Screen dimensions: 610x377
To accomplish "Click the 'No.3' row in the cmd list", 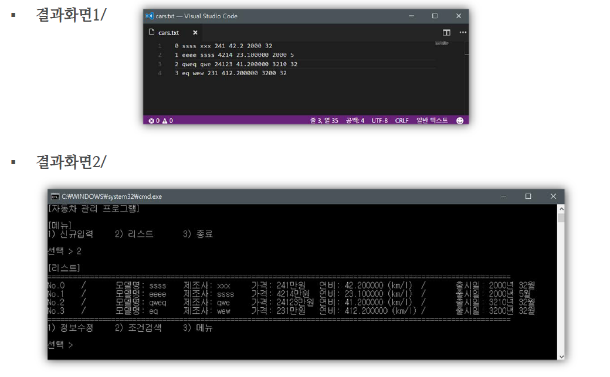I will 291,311.
